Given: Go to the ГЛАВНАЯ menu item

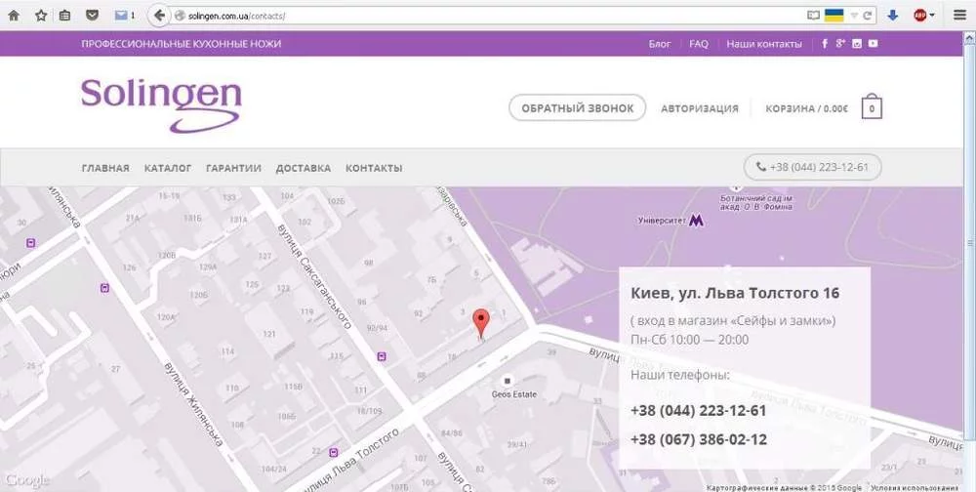Looking at the screenshot, I should [x=105, y=168].
